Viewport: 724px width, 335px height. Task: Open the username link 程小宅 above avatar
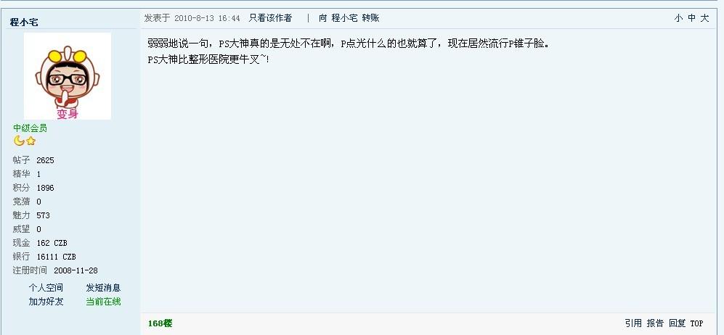point(23,22)
